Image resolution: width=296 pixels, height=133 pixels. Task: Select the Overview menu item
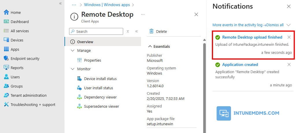click(x=103, y=42)
